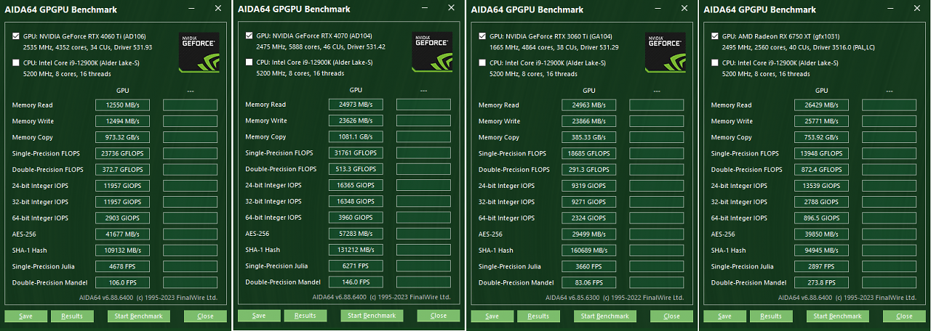
Task: Click the Close button in the RTX 3060 Ti window
Action: tap(671, 316)
